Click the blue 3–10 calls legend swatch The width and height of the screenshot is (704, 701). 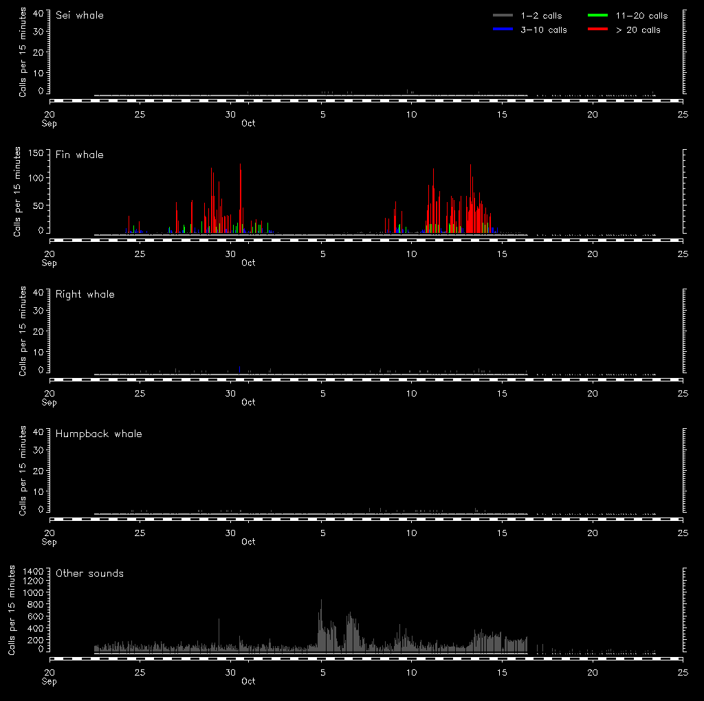[503, 30]
